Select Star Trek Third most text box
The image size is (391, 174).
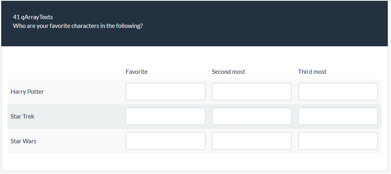click(x=338, y=117)
